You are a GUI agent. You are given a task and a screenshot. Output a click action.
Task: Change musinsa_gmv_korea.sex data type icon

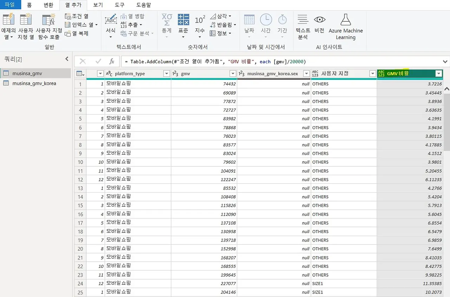pos(242,74)
